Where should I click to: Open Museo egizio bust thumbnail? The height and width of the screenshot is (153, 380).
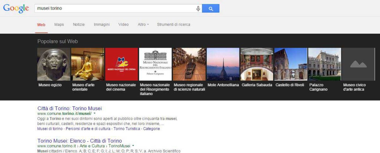click(53, 64)
